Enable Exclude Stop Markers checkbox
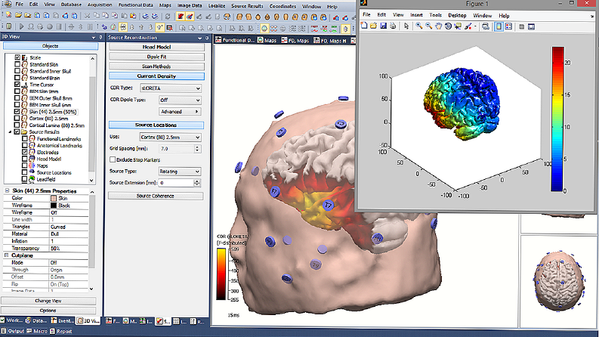Viewport: 599px width, 337px height. click(x=113, y=159)
